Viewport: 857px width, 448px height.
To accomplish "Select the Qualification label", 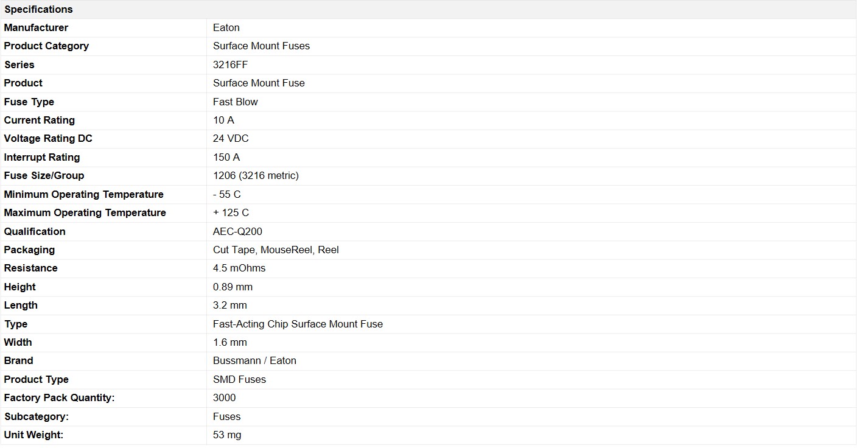I will click(x=35, y=231).
